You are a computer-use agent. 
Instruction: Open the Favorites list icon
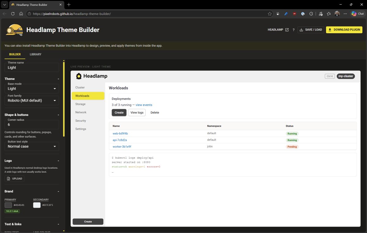[329, 14]
